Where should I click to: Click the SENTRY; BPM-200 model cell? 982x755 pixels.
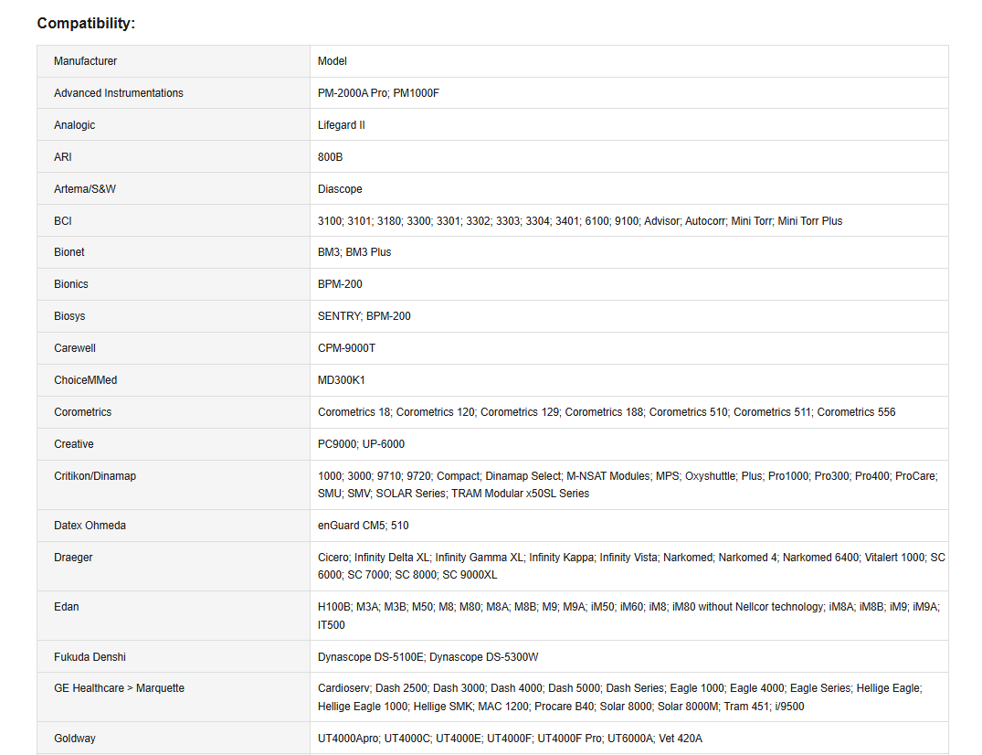tap(364, 316)
